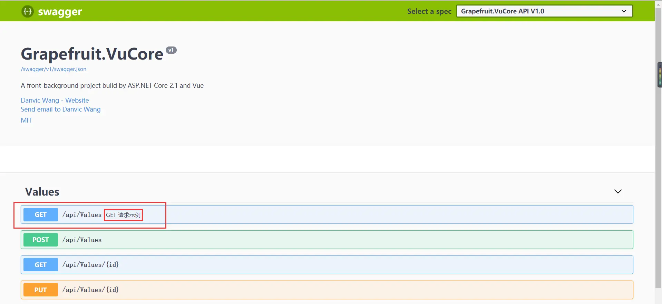
Task: Click the Values tag heading
Action: click(x=42, y=192)
